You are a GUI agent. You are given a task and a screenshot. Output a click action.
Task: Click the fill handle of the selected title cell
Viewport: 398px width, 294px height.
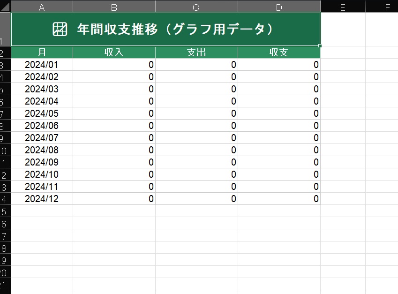tap(320, 45)
